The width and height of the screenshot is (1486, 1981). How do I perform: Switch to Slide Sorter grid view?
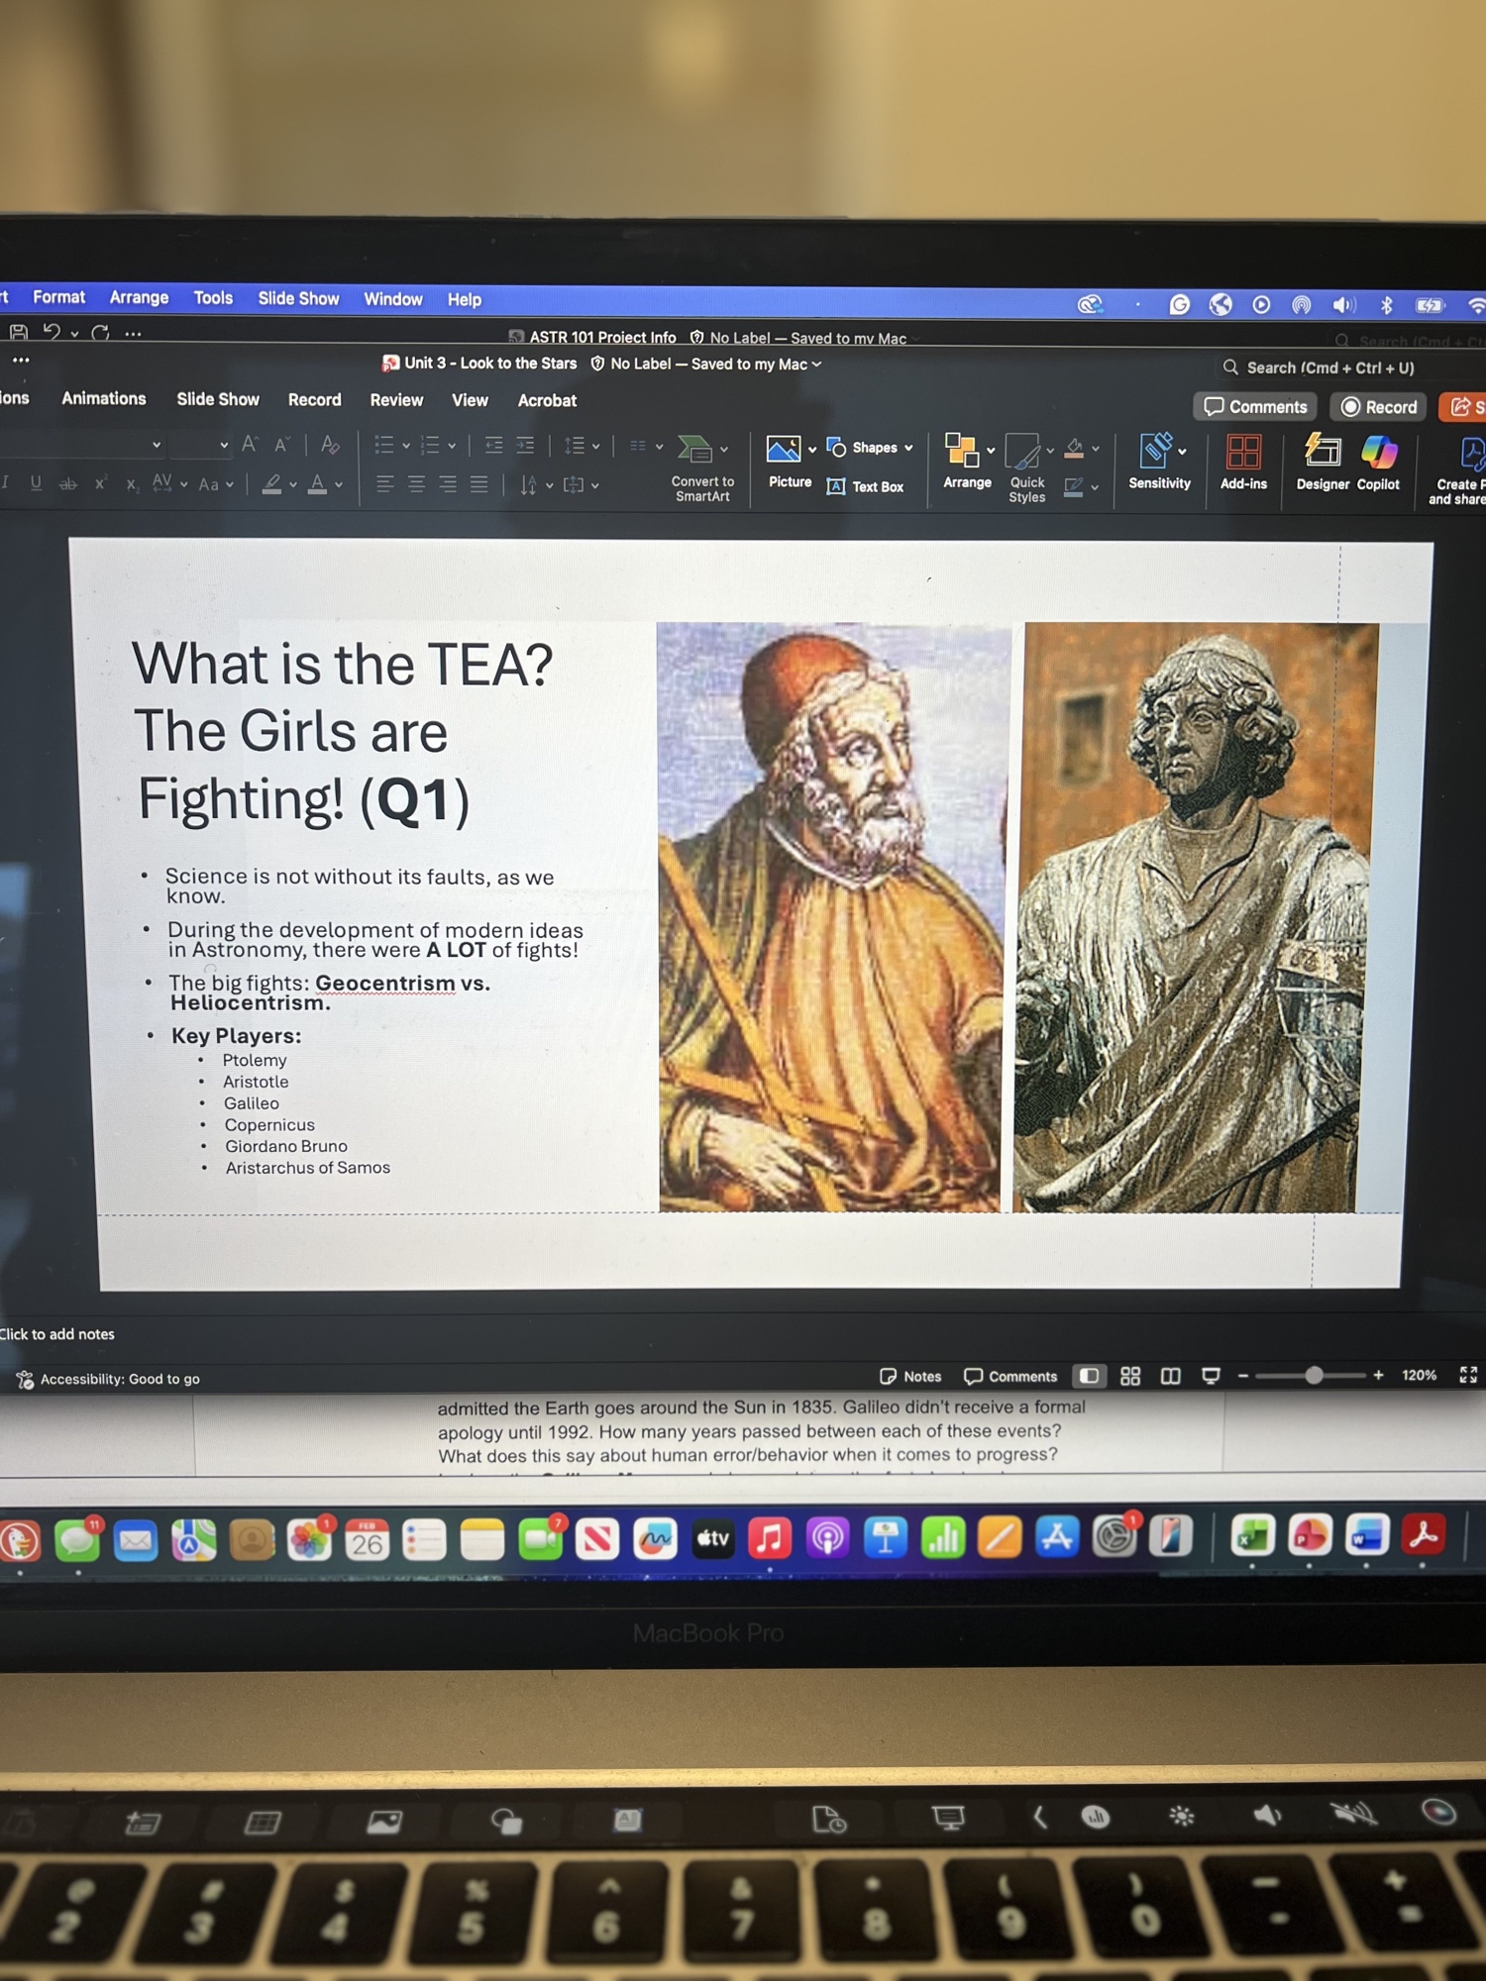pos(1130,1376)
